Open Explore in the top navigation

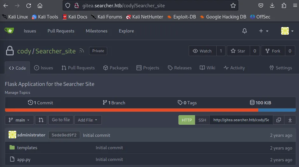(126, 31)
